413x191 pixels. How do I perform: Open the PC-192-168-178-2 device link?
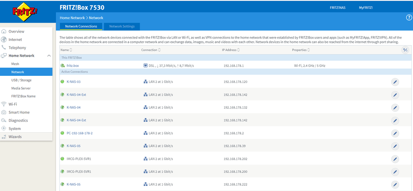[79, 133]
